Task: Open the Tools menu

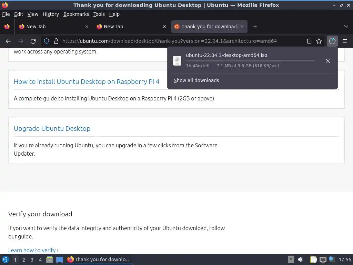Action: (x=99, y=14)
